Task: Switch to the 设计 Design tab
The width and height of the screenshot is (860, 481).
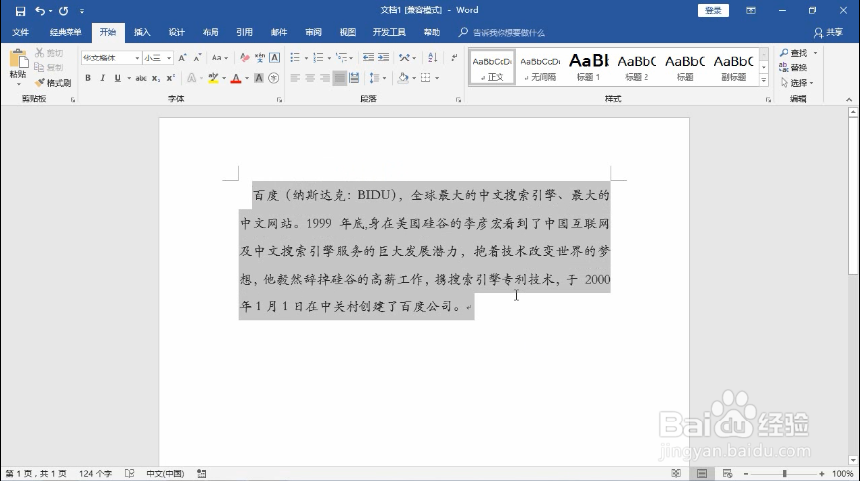Action: tap(176, 32)
